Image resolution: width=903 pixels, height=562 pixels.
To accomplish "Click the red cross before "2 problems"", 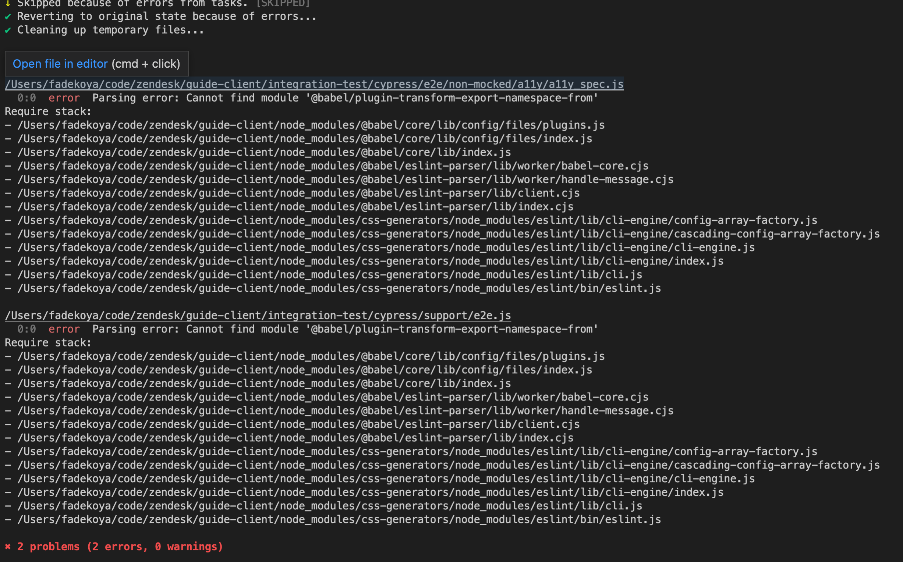I will 8,547.
